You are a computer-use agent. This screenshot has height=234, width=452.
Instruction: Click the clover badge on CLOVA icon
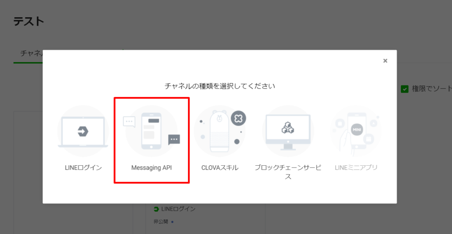(238, 118)
